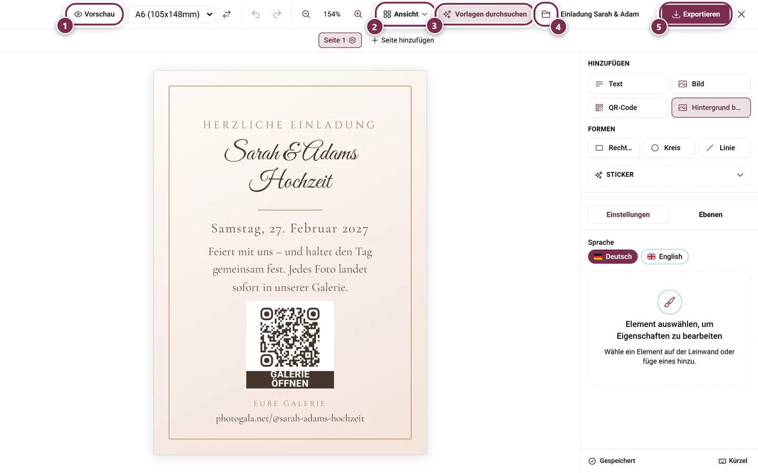Image resolution: width=758 pixels, height=473 pixels.
Task: Switch to the Einstellungen tab
Action: [628, 214]
